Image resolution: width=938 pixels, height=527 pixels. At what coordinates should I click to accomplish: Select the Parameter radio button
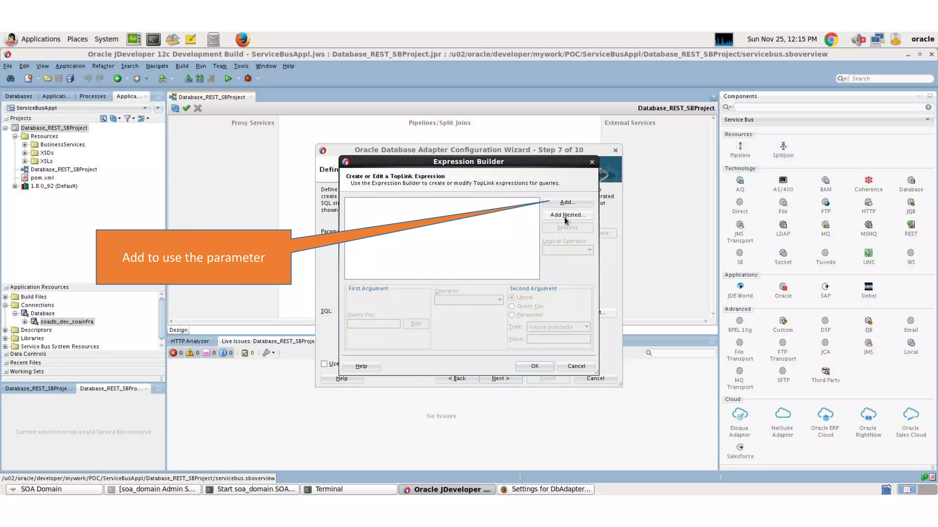pos(512,315)
